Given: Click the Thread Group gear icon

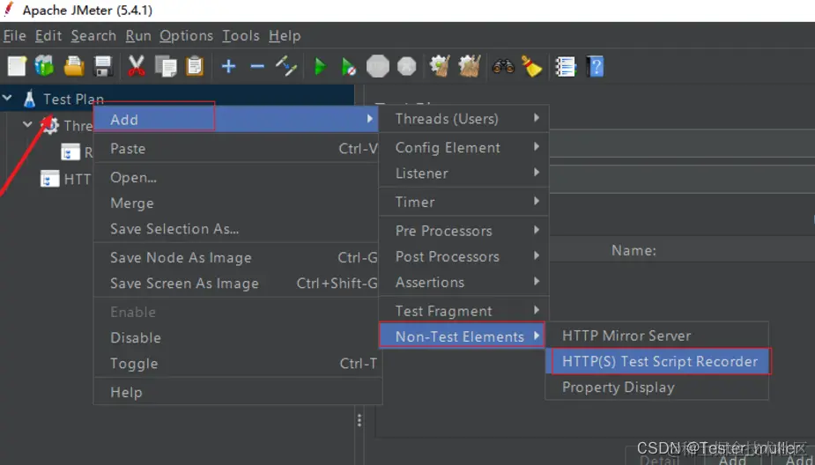Looking at the screenshot, I should (50, 125).
